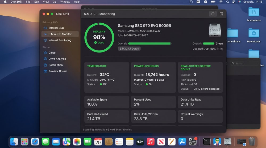
Task: Open the Window menu
Action: pyautogui.click(x=65, y=2)
